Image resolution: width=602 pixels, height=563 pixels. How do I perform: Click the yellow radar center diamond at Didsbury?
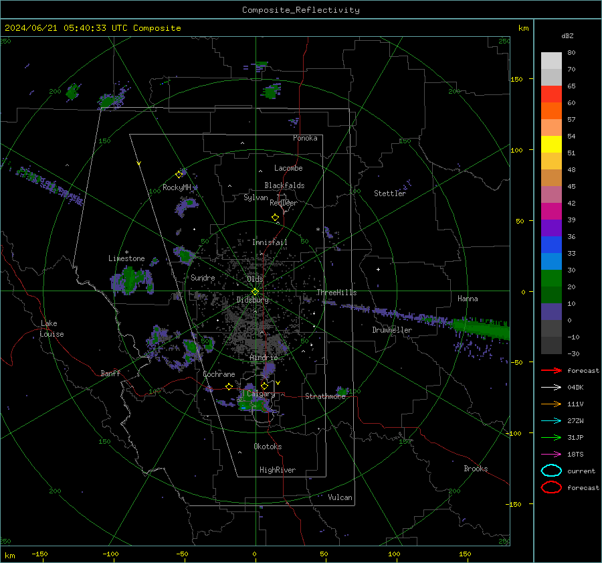tap(256, 292)
